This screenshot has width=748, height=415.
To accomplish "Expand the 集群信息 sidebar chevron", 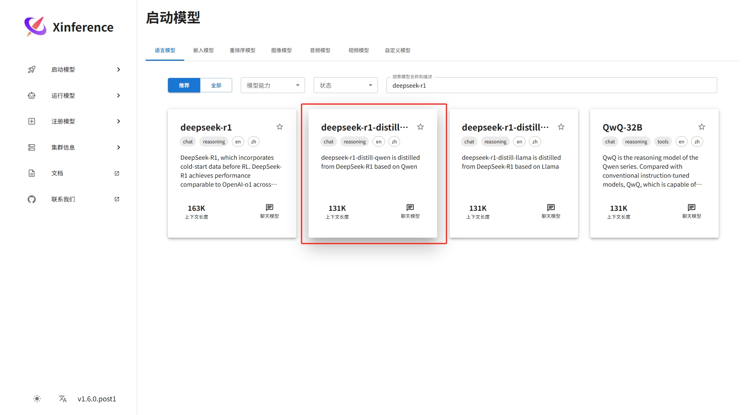I will point(118,147).
